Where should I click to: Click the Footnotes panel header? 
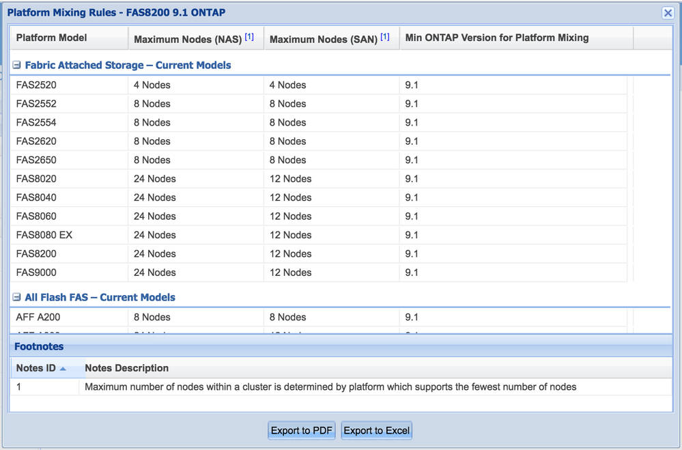[x=341, y=346]
